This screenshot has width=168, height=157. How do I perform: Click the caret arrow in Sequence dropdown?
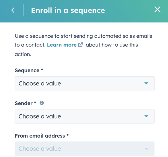tap(146, 83)
